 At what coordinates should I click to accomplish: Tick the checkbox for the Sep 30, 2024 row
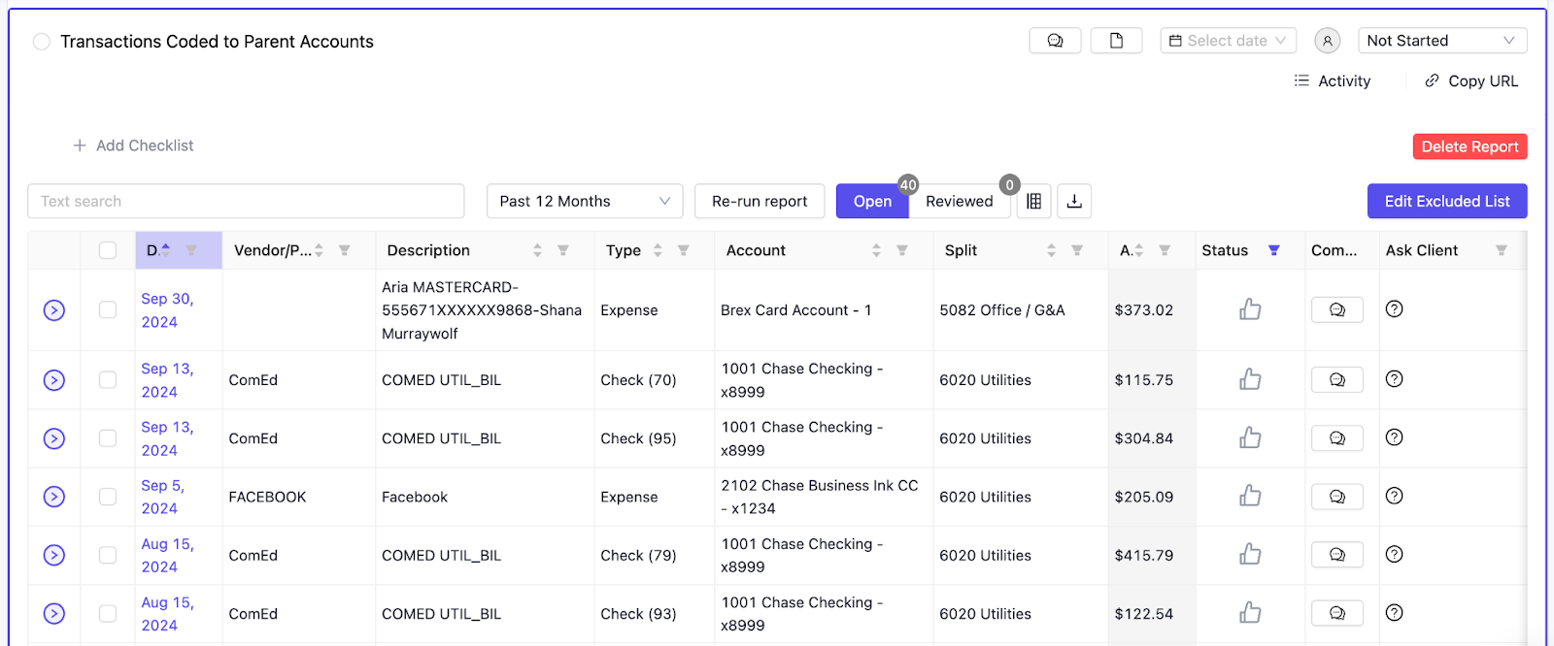(x=108, y=309)
